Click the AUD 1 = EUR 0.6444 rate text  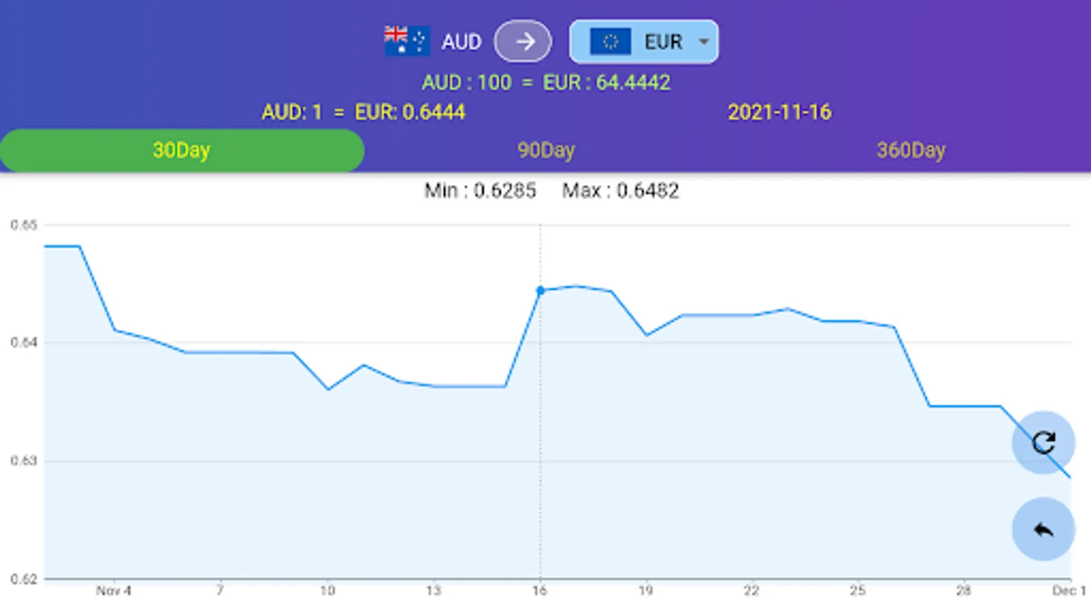pos(363,112)
